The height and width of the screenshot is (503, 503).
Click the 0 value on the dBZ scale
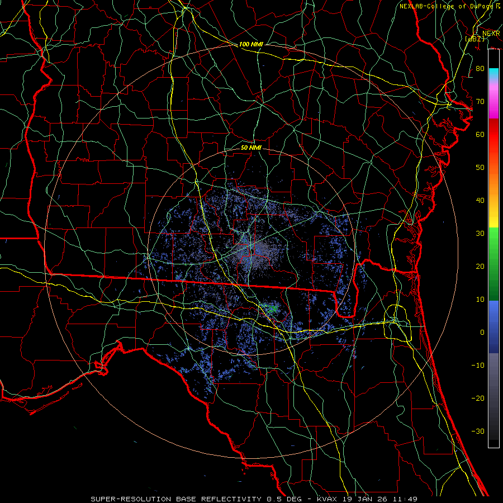coord(482,333)
